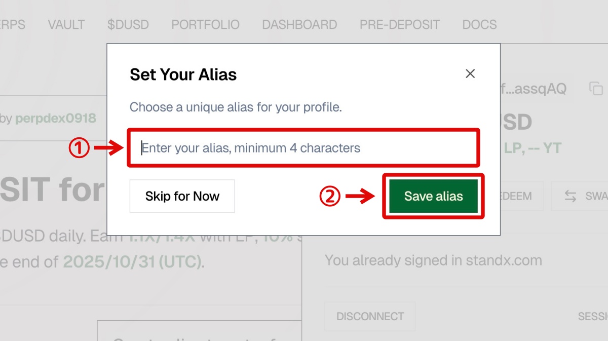The height and width of the screenshot is (341, 608).
Task: Switch to the DASHBOARD page
Action: pyautogui.click(x=299, y=24)
